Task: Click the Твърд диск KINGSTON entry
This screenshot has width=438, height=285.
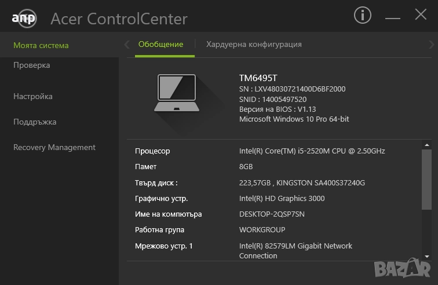Action: (x=302, y=183)
